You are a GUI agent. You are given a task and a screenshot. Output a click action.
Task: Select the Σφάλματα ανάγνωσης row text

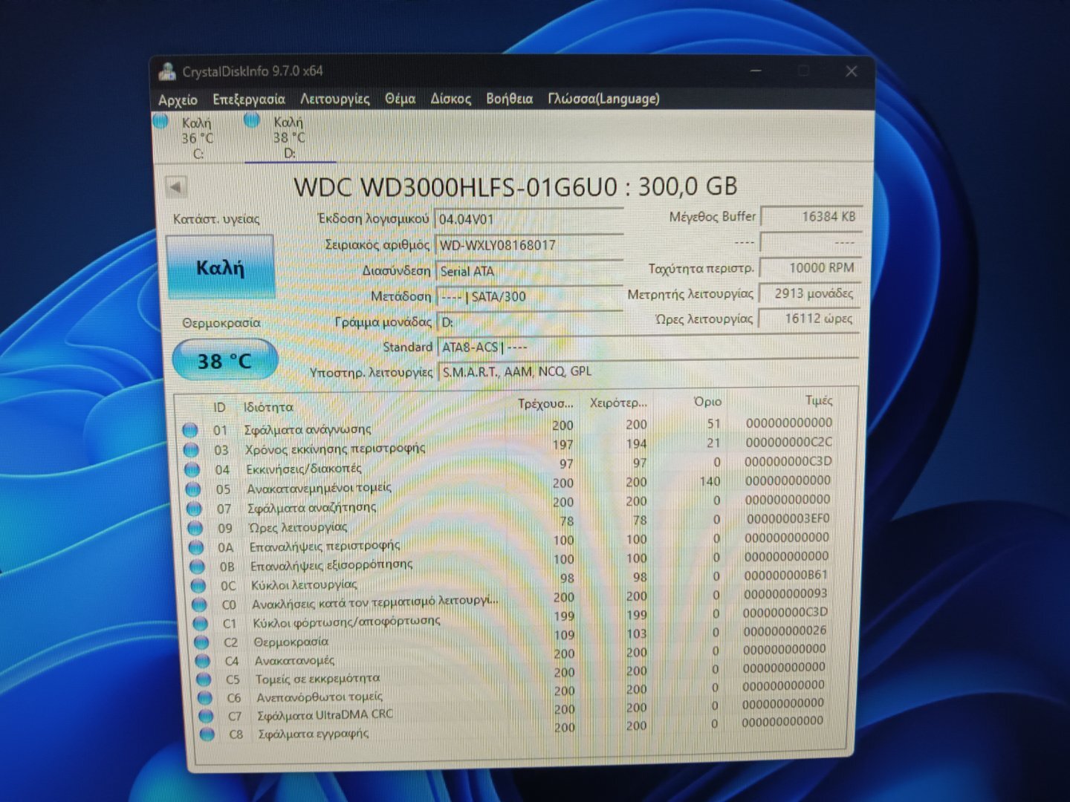point(307,429)
